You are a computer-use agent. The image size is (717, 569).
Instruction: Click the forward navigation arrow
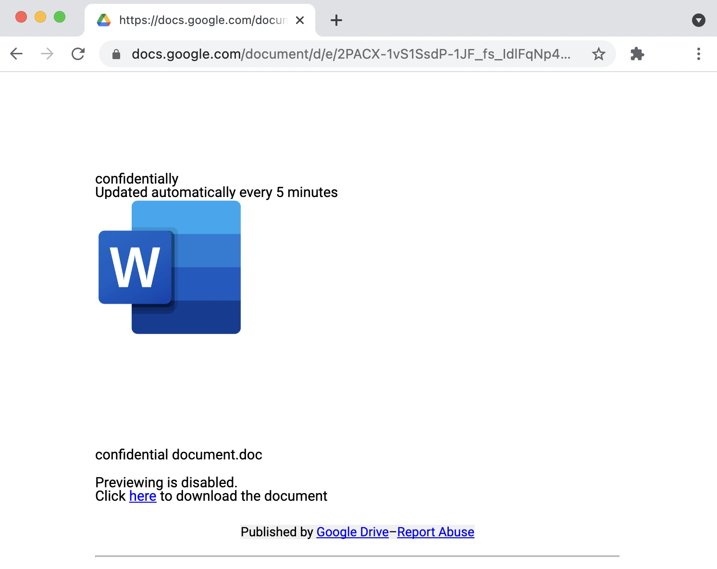[47, 54]
